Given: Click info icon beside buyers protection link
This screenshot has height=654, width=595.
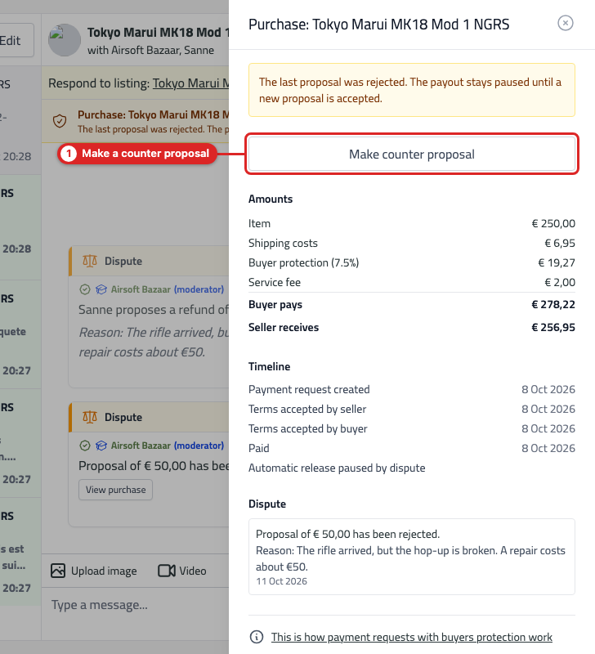Looking at the screenshot, I should coord(257,637).
